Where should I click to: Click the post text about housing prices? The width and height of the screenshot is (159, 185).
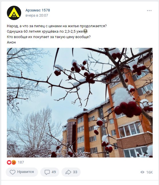point(57,26)
